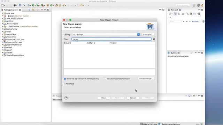The width and height of the screenshot is (223, 125).
Task: Click the New Java Package toolbar icon
Action: 48,5
